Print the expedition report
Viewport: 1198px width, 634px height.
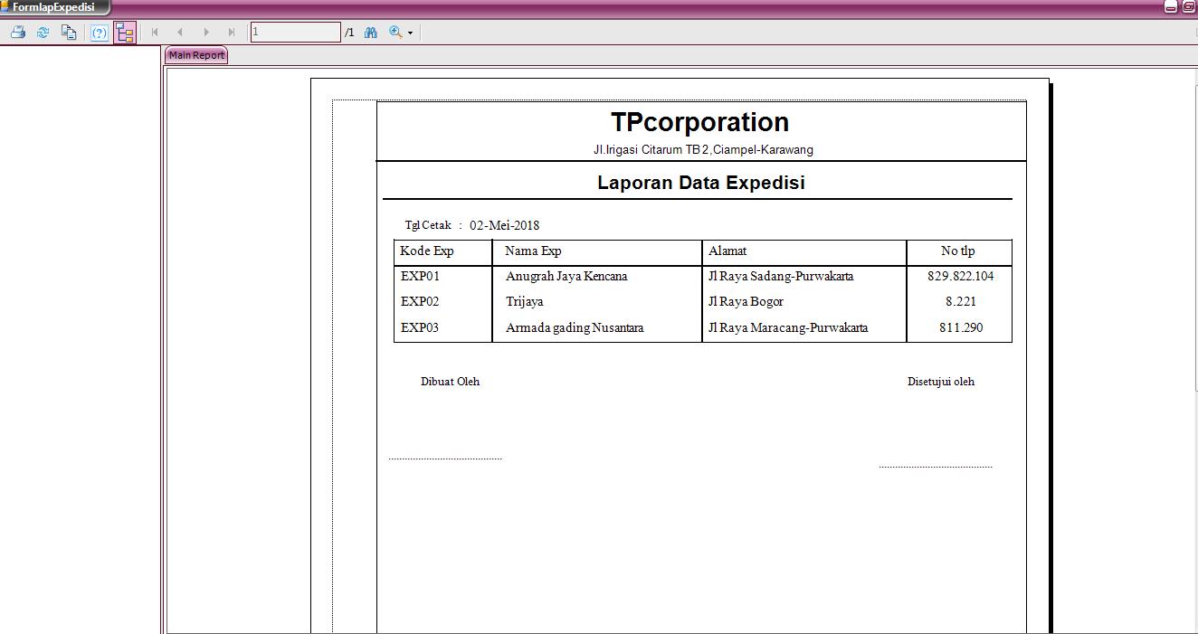point(17,33)
